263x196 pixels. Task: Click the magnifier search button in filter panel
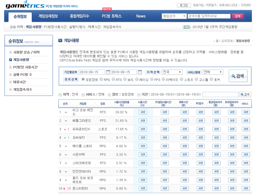238,76
